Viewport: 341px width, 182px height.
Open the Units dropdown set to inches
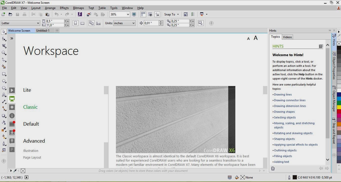[124, 23]
